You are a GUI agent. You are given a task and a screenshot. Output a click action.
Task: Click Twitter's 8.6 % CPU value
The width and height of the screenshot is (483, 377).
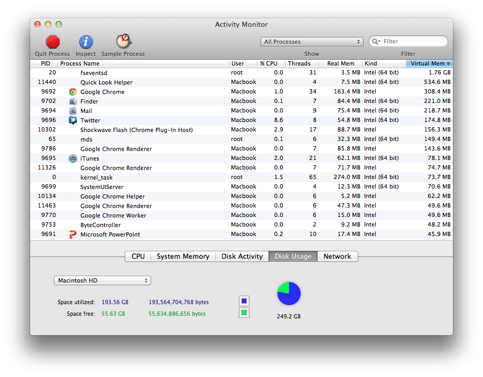(278, 120)
